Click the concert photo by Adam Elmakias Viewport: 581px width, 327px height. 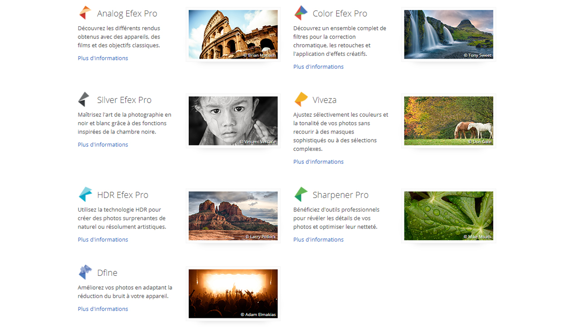point(233,294)
